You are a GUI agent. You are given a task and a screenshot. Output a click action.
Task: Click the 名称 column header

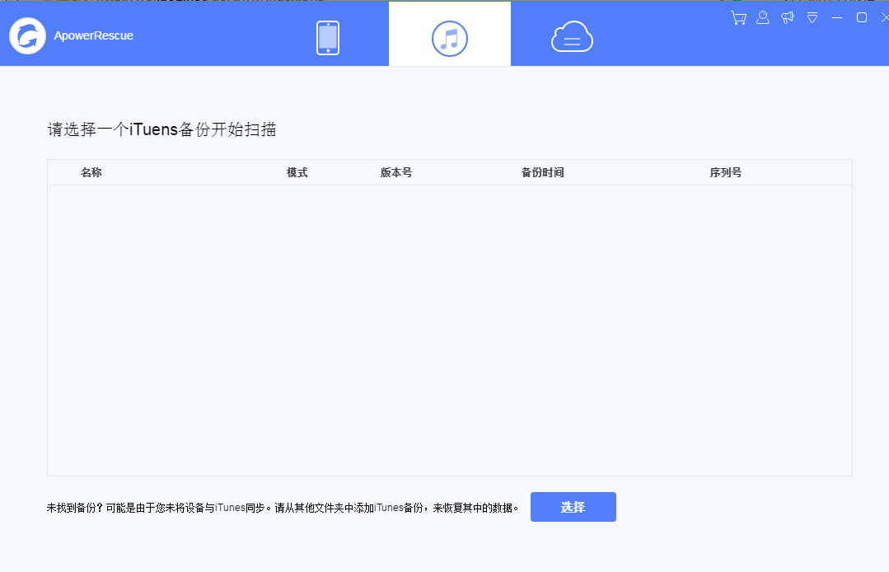click(x=91, y=172)
